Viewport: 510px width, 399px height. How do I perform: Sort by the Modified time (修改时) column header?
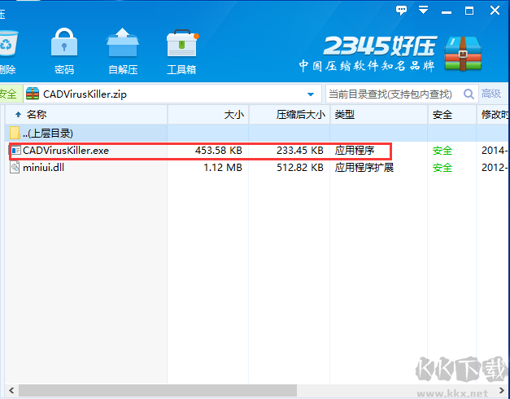(494, 114)
